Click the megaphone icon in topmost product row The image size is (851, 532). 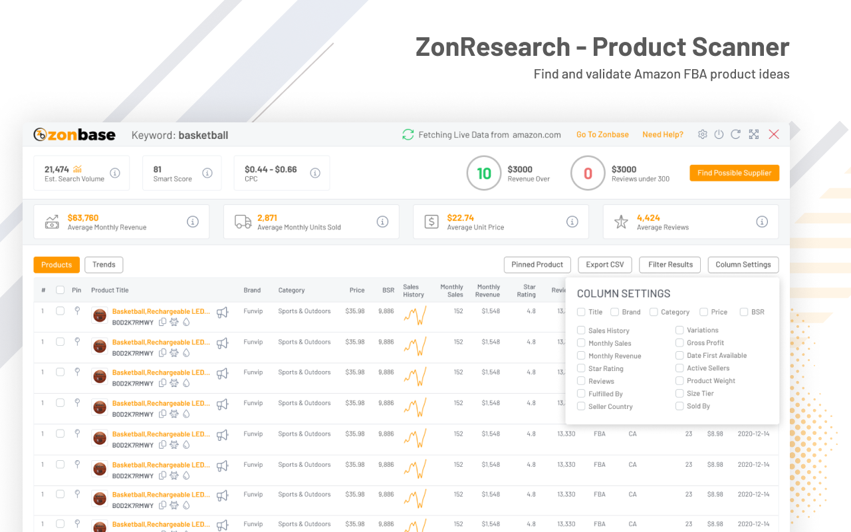point(222,312)
